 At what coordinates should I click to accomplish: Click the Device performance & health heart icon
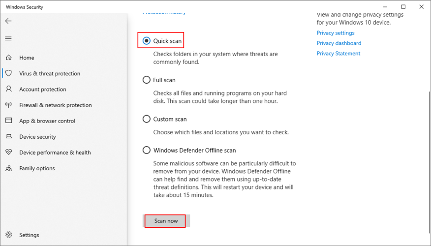(9, 153)
